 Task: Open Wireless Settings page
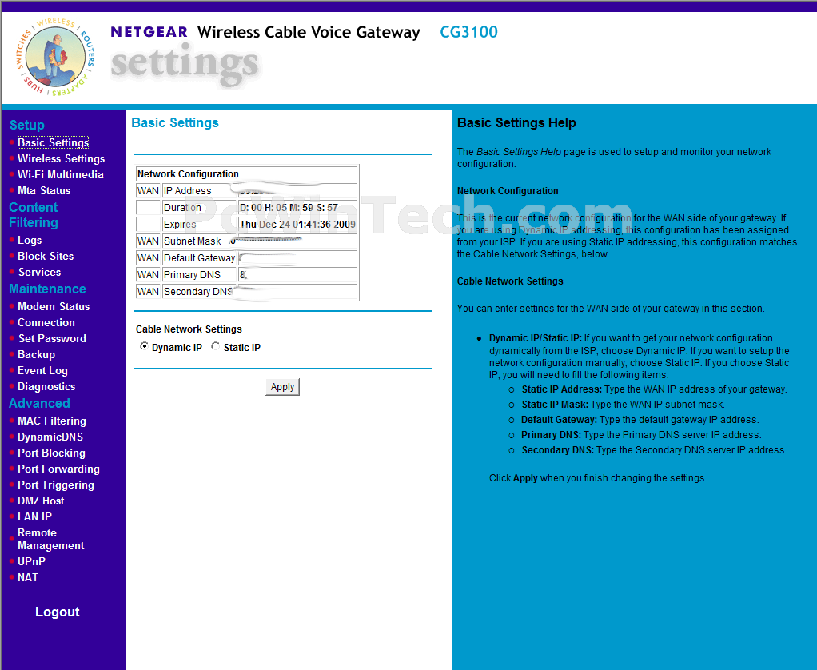tap(61, 158)
